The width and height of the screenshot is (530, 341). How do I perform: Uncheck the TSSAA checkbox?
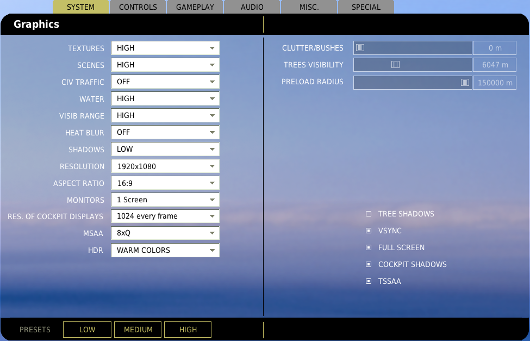coord(369,281)
